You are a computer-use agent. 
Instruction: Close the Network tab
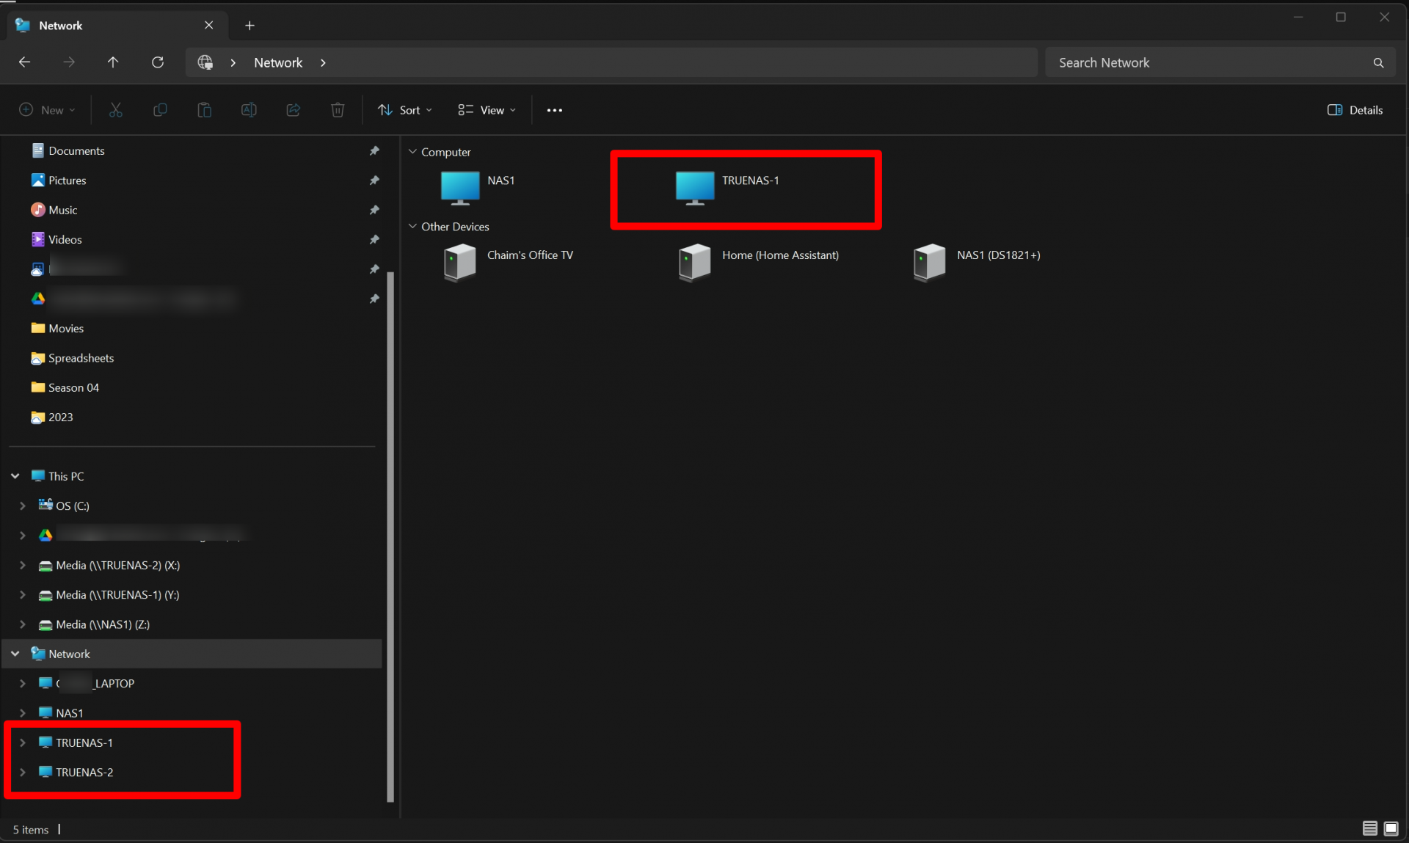point(209,26)
